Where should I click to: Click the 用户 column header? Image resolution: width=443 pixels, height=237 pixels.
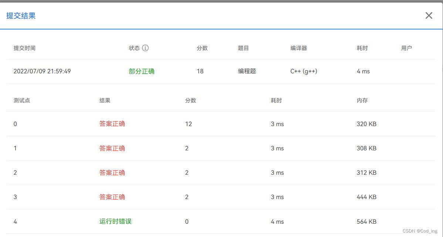406,48
